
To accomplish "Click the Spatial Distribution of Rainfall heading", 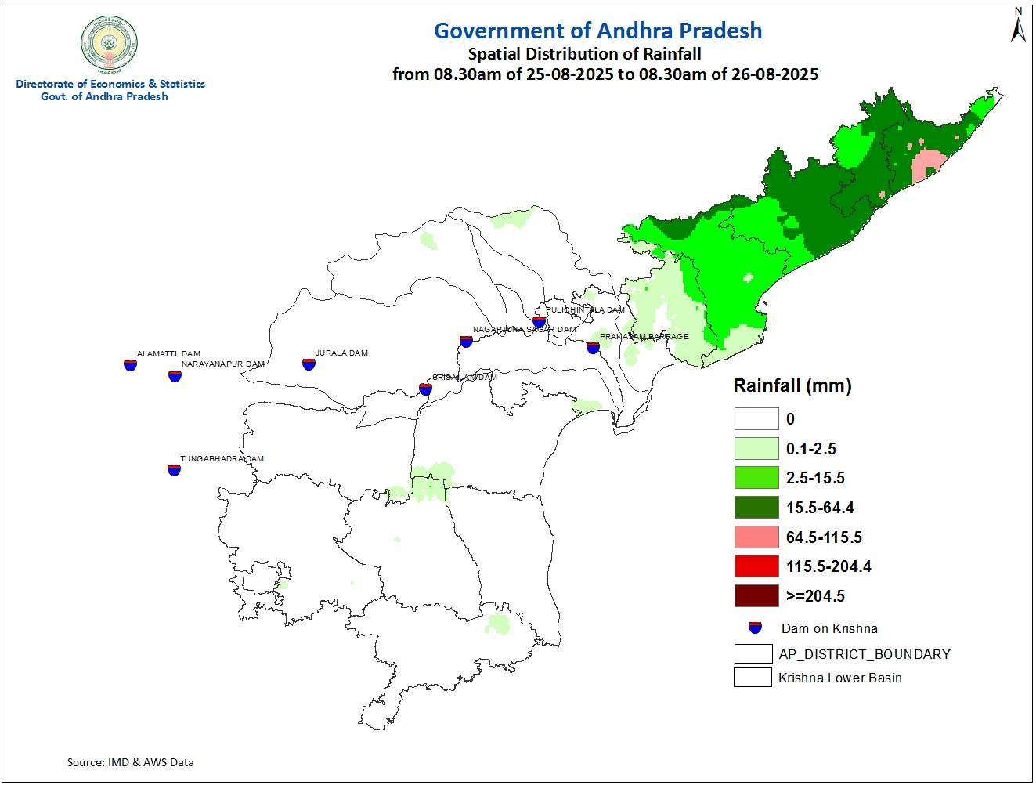I will click(584, 54).
